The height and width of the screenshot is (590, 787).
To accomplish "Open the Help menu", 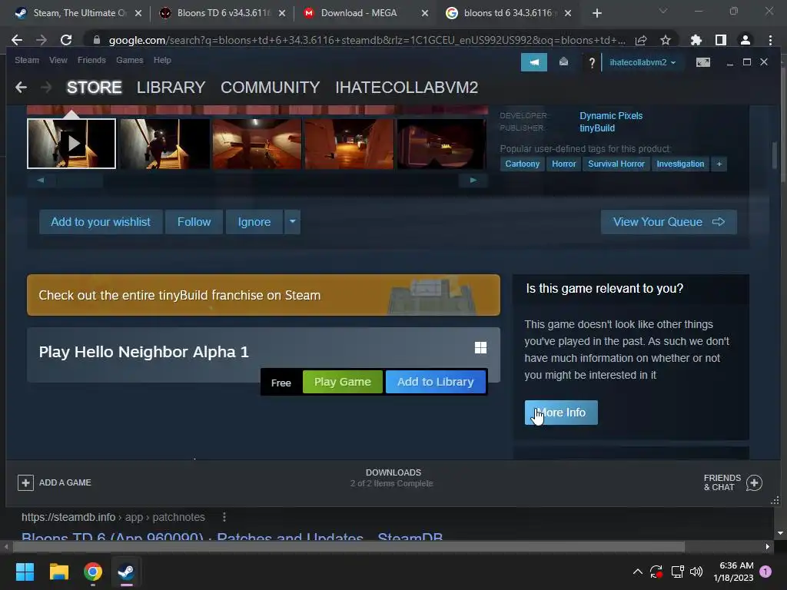I will tap(162, 60).
